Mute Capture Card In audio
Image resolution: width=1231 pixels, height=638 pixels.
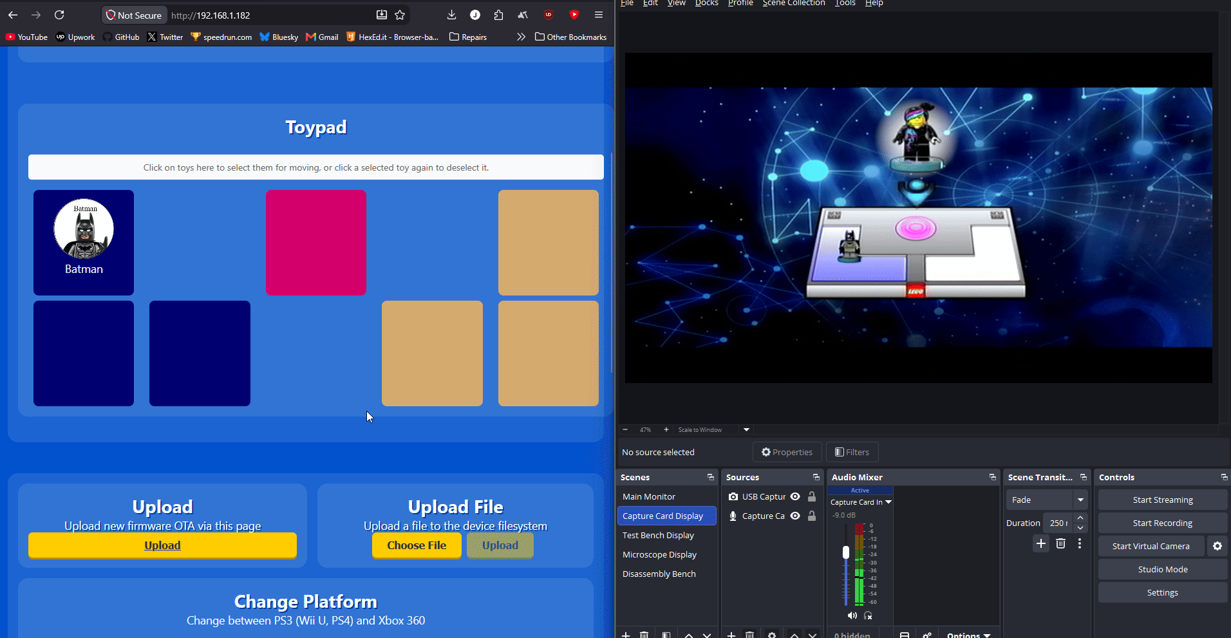852,615
